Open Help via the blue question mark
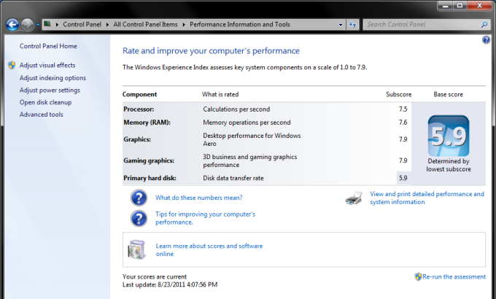 [486, 40]
